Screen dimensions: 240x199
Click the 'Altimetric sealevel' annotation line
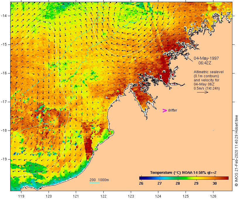coord(209,72)
